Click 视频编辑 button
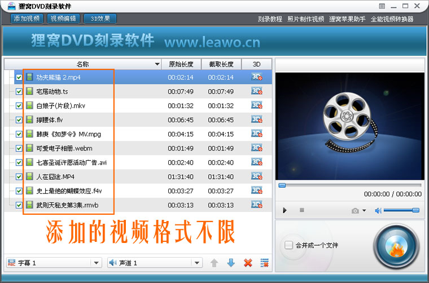The height and width of the screenshot is (283, 429). (x=63, y=19)
